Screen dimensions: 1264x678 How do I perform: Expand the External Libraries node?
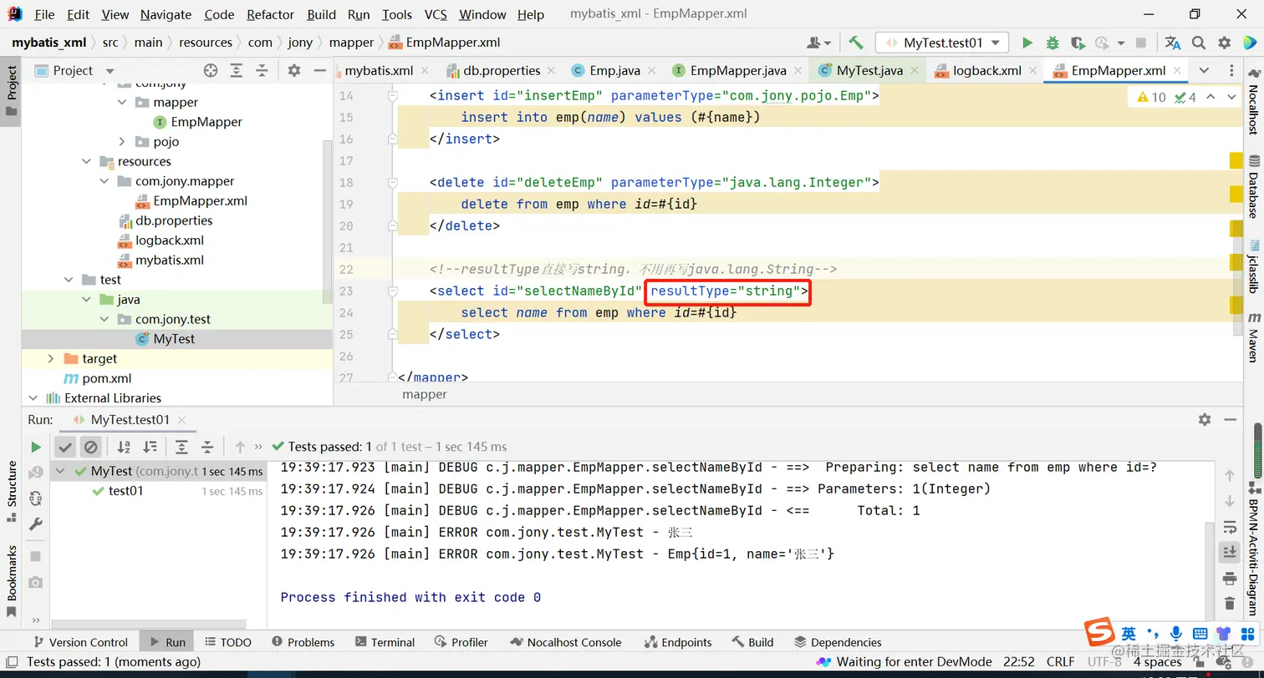(x=33, y=398)
